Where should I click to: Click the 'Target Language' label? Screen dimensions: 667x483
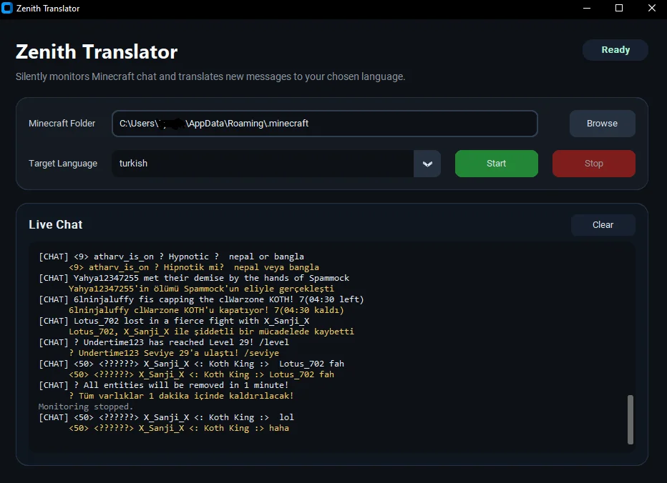click(x=63, y=164)
